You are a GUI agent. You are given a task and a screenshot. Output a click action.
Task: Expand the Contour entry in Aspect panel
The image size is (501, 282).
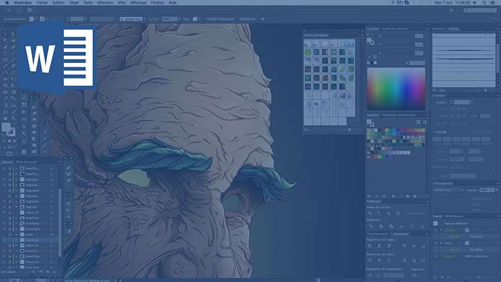(x=441, y=230)
